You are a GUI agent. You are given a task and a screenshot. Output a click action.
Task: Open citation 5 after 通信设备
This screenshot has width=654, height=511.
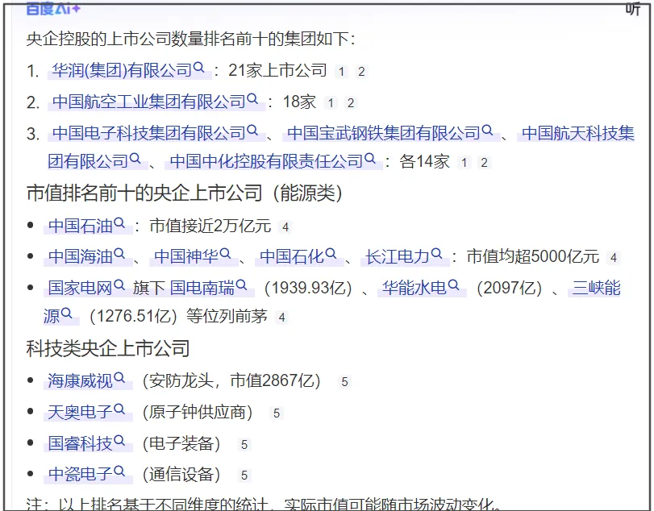click(x=244, y=476)
